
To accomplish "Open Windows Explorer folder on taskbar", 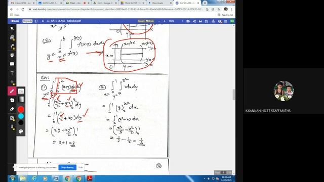I will point(23,178).
